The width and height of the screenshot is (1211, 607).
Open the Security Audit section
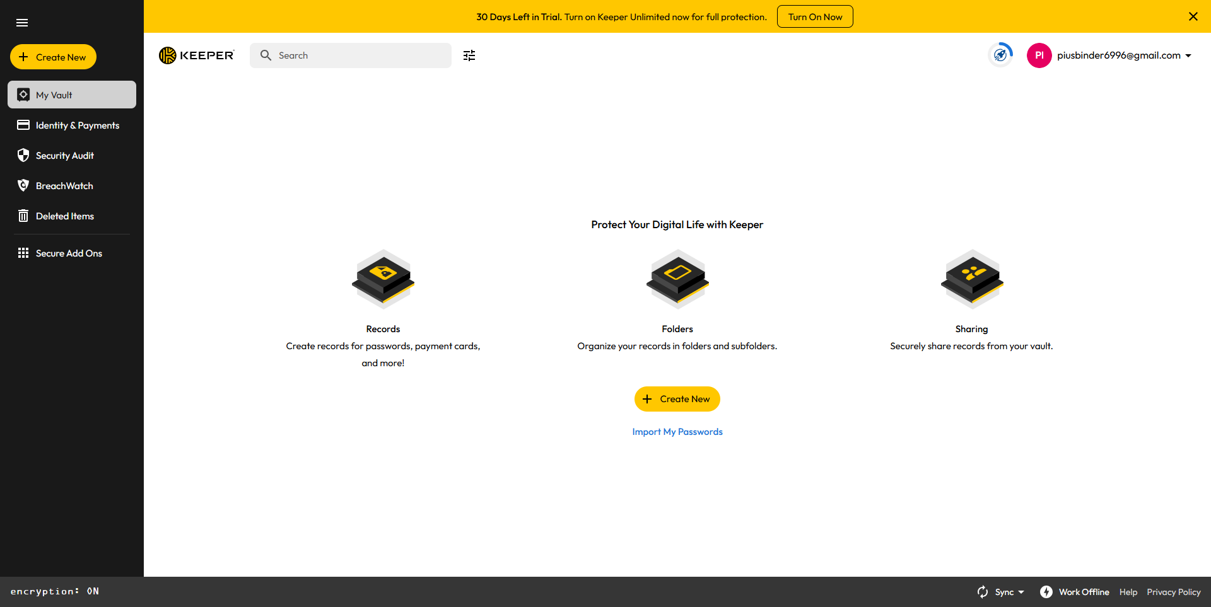(64, 156)
